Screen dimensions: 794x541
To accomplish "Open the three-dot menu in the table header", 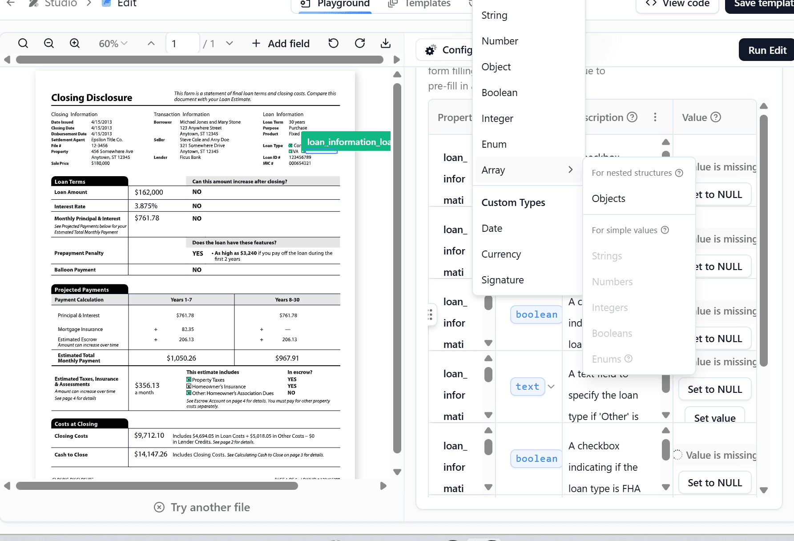I will (x=655, y=117).
